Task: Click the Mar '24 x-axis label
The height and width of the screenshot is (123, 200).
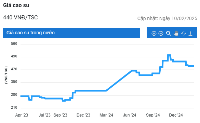Action: tap(106, 115)
